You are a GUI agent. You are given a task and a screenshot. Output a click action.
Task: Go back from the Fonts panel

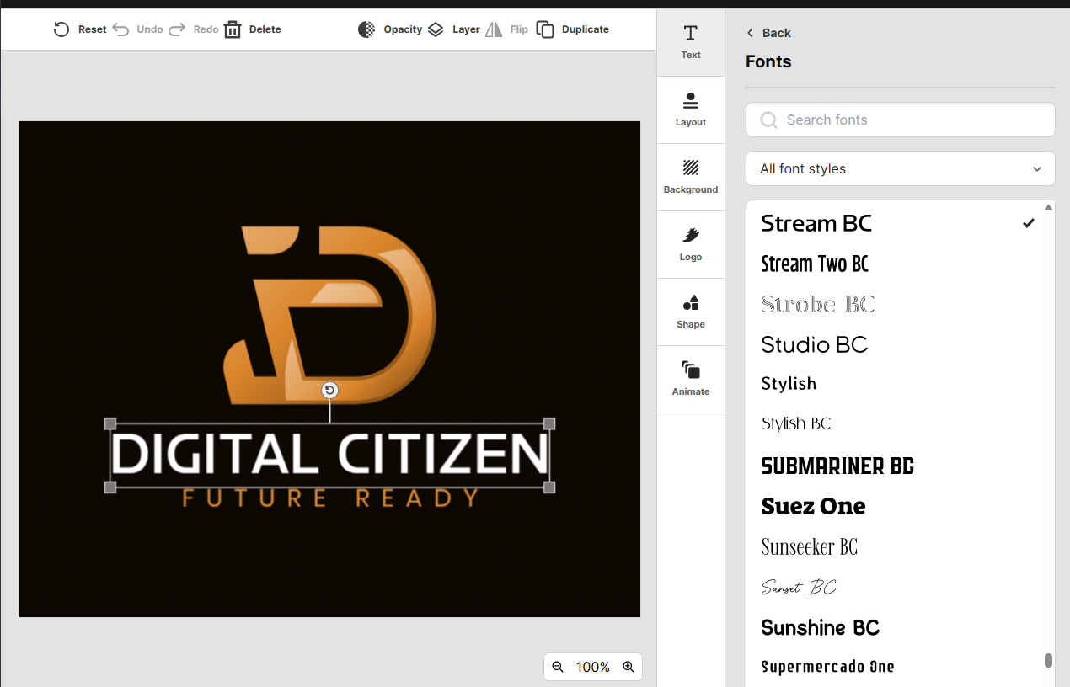tap(768, 33)
